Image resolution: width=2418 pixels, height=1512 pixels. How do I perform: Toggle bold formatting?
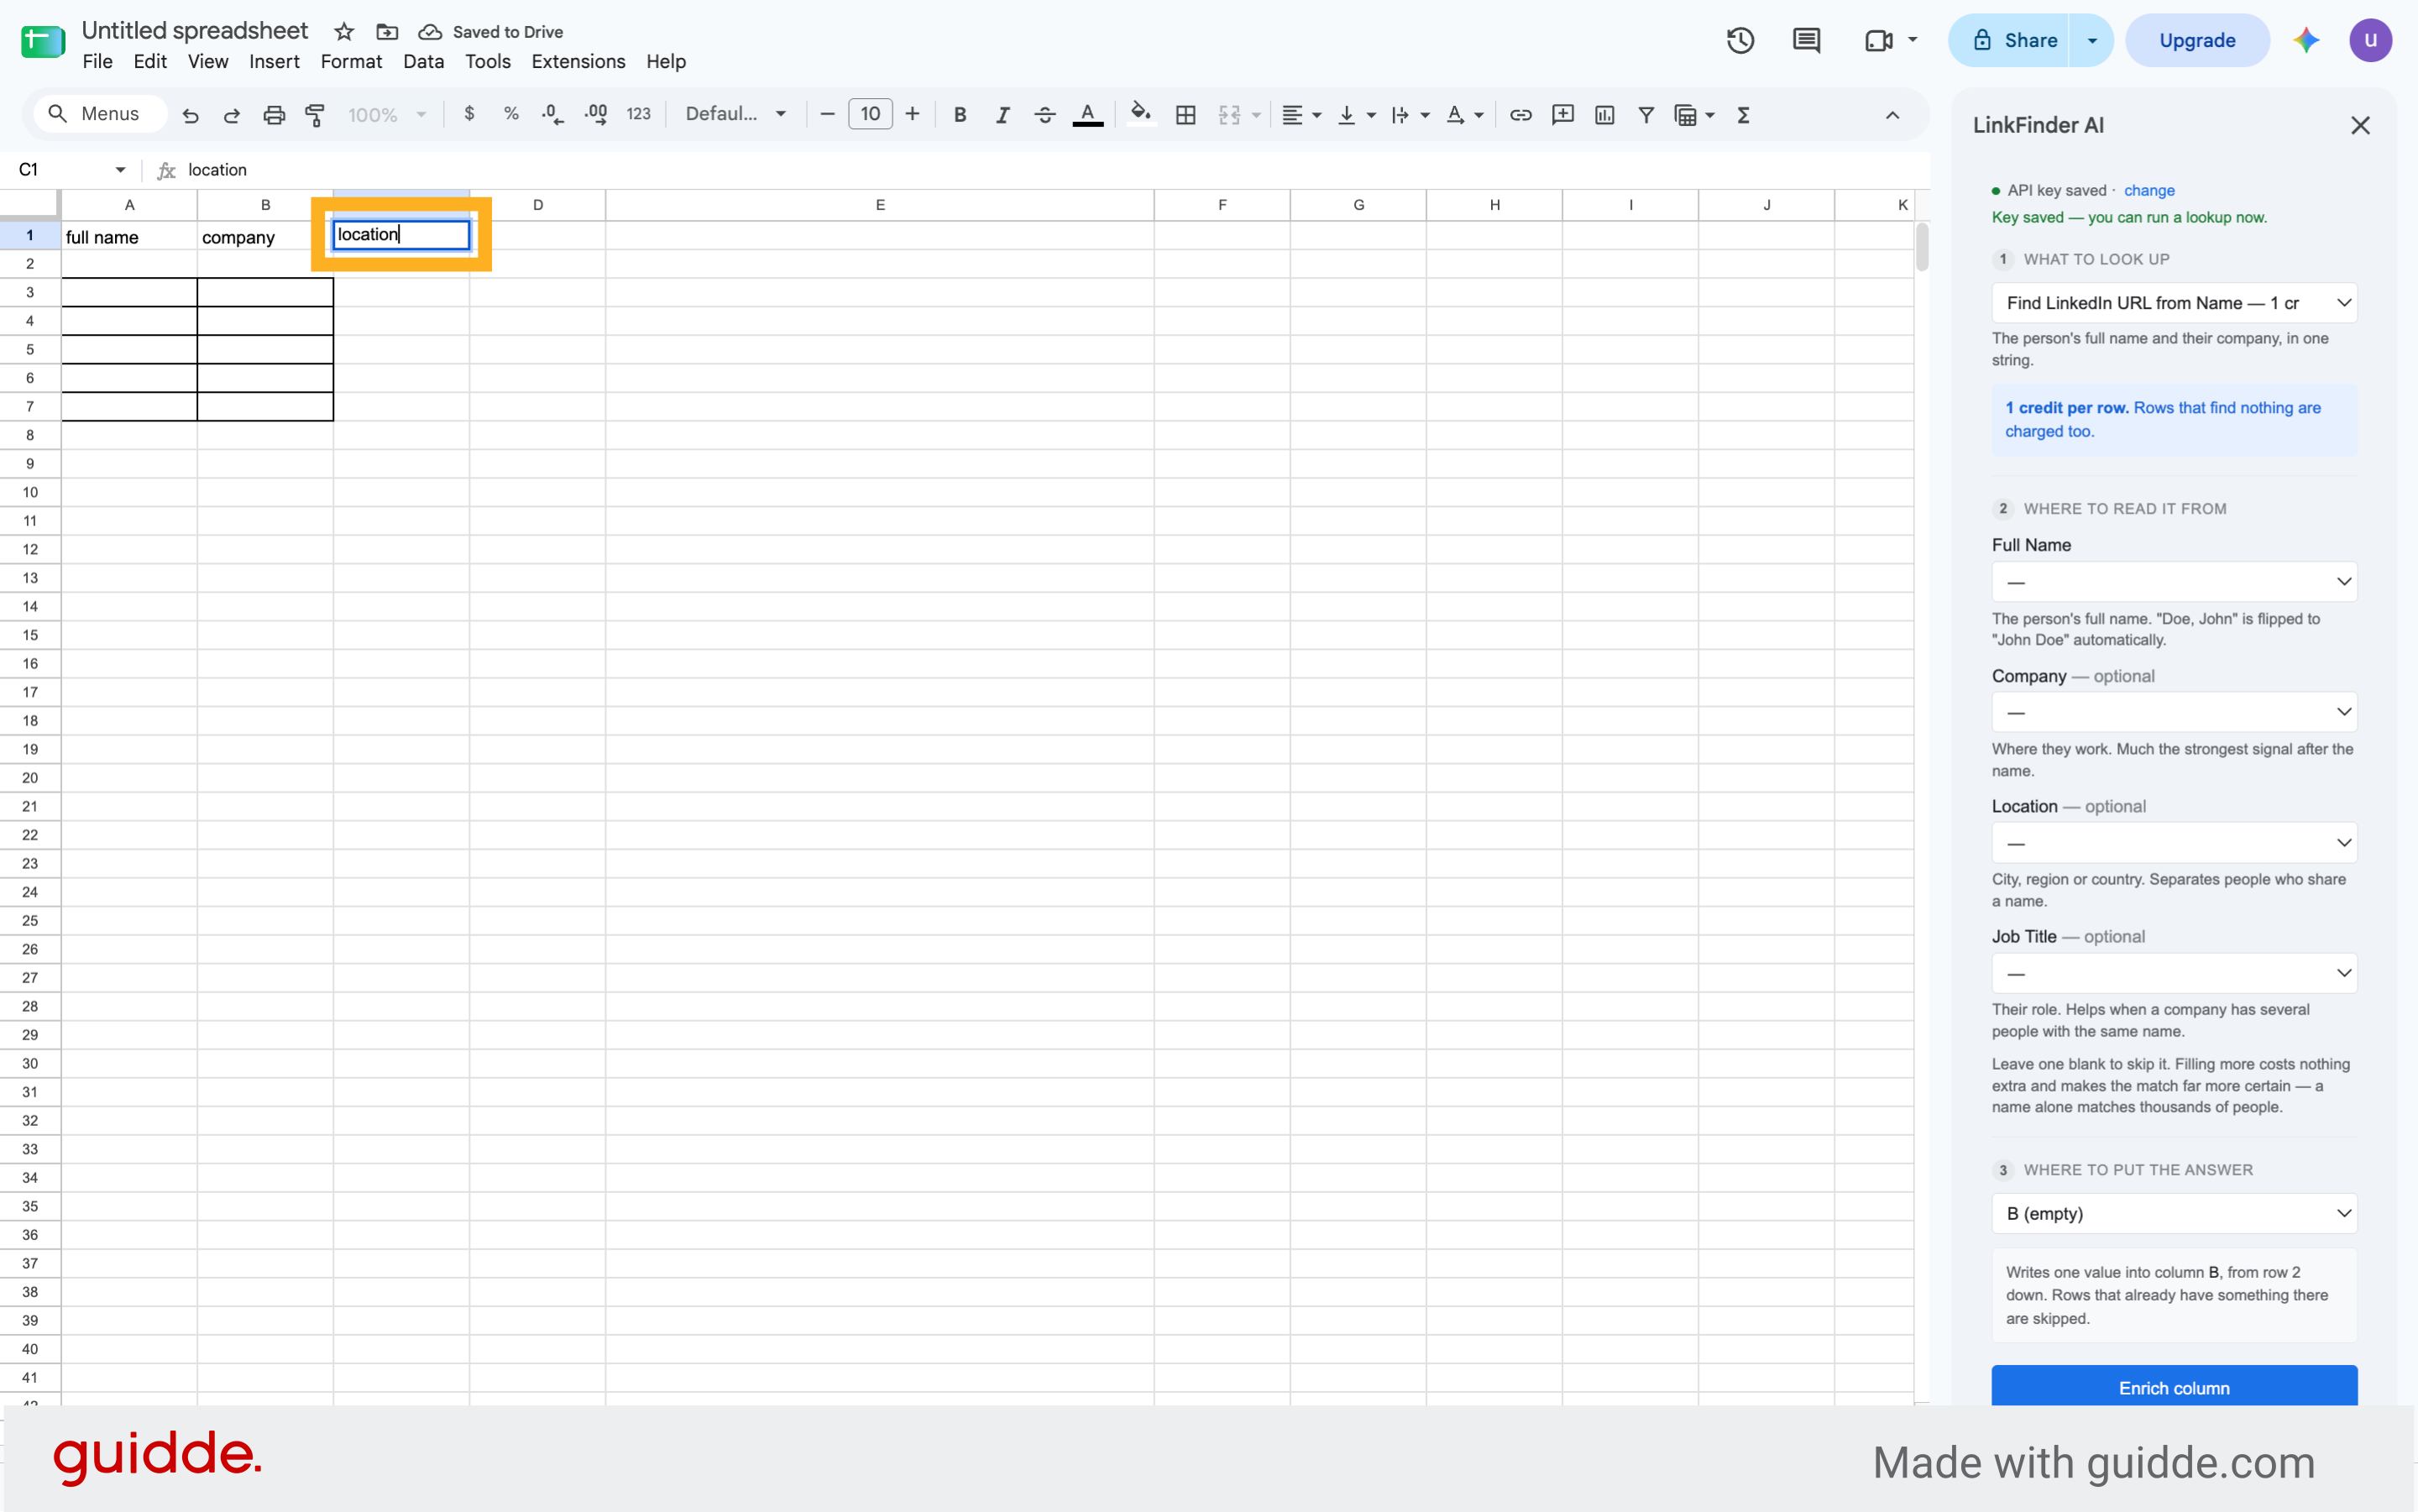[x=960, y=115]
